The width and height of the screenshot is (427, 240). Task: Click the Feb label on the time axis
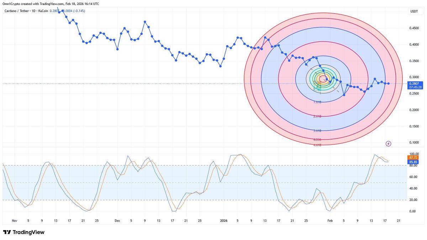(x=330, y=220)
